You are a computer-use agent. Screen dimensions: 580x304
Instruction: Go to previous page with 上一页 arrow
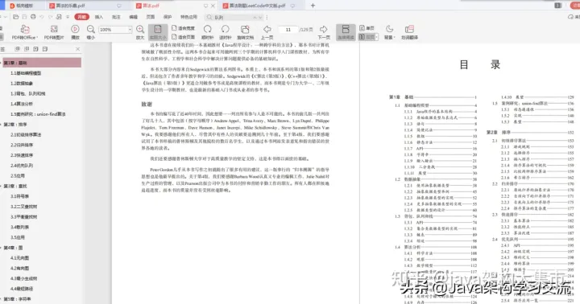tap(267, 32)
